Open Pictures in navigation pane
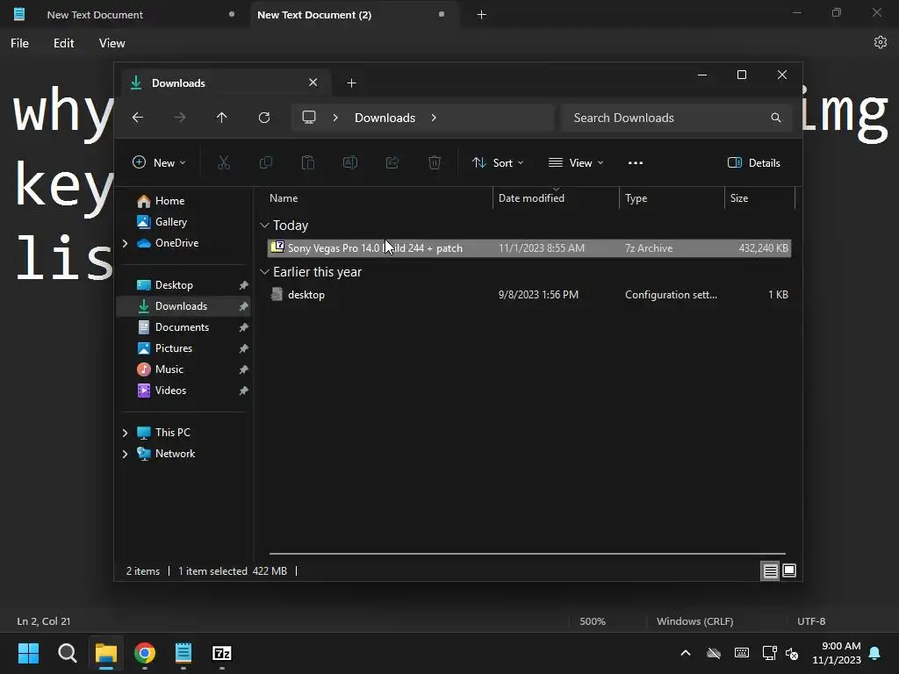Viewport: 899px width, 674px height. [173, 348]
